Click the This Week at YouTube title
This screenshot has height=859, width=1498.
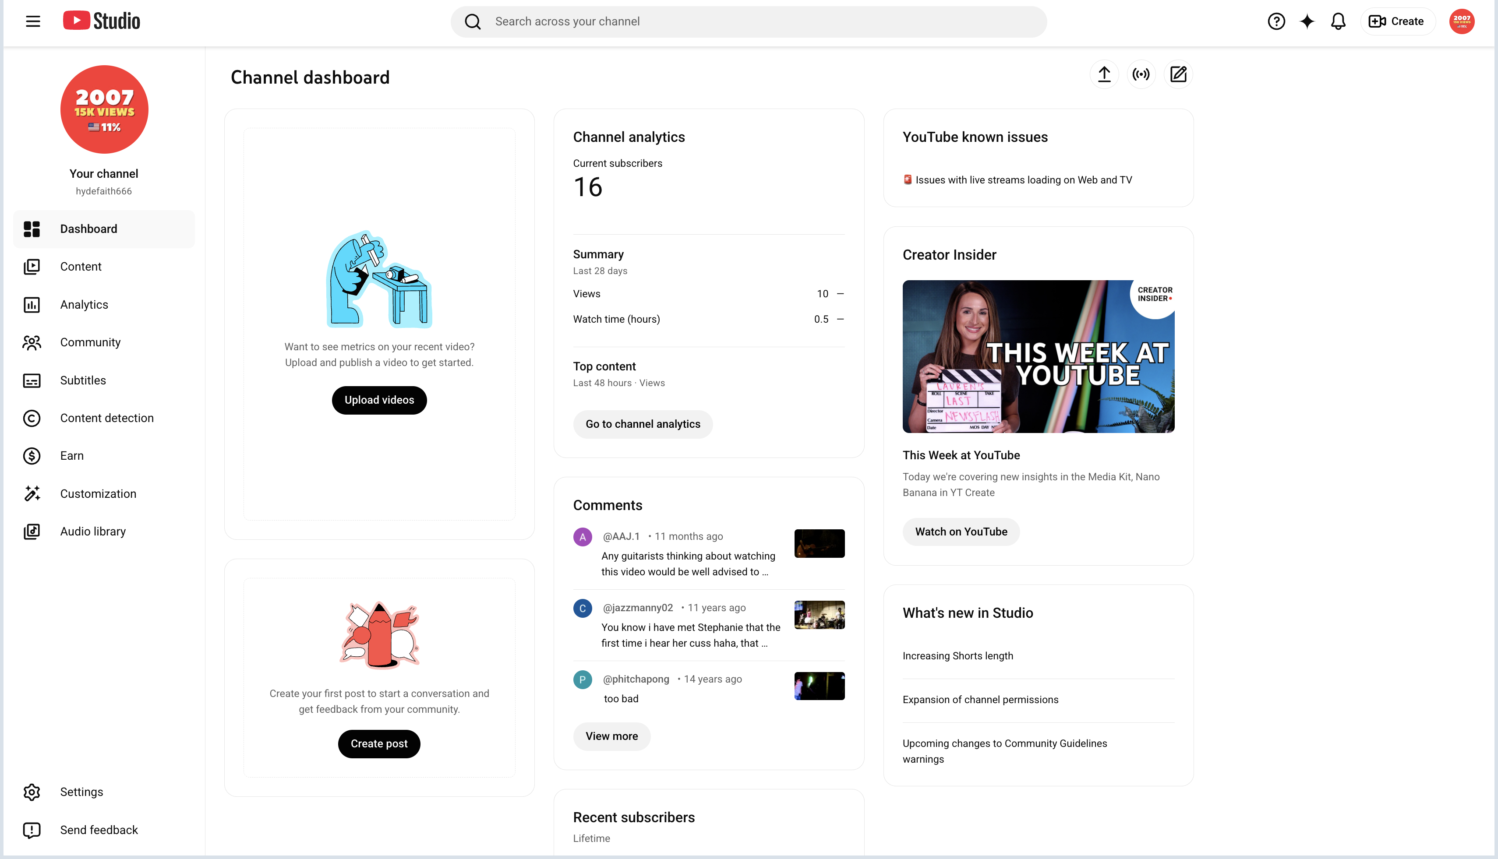[961, 455]
